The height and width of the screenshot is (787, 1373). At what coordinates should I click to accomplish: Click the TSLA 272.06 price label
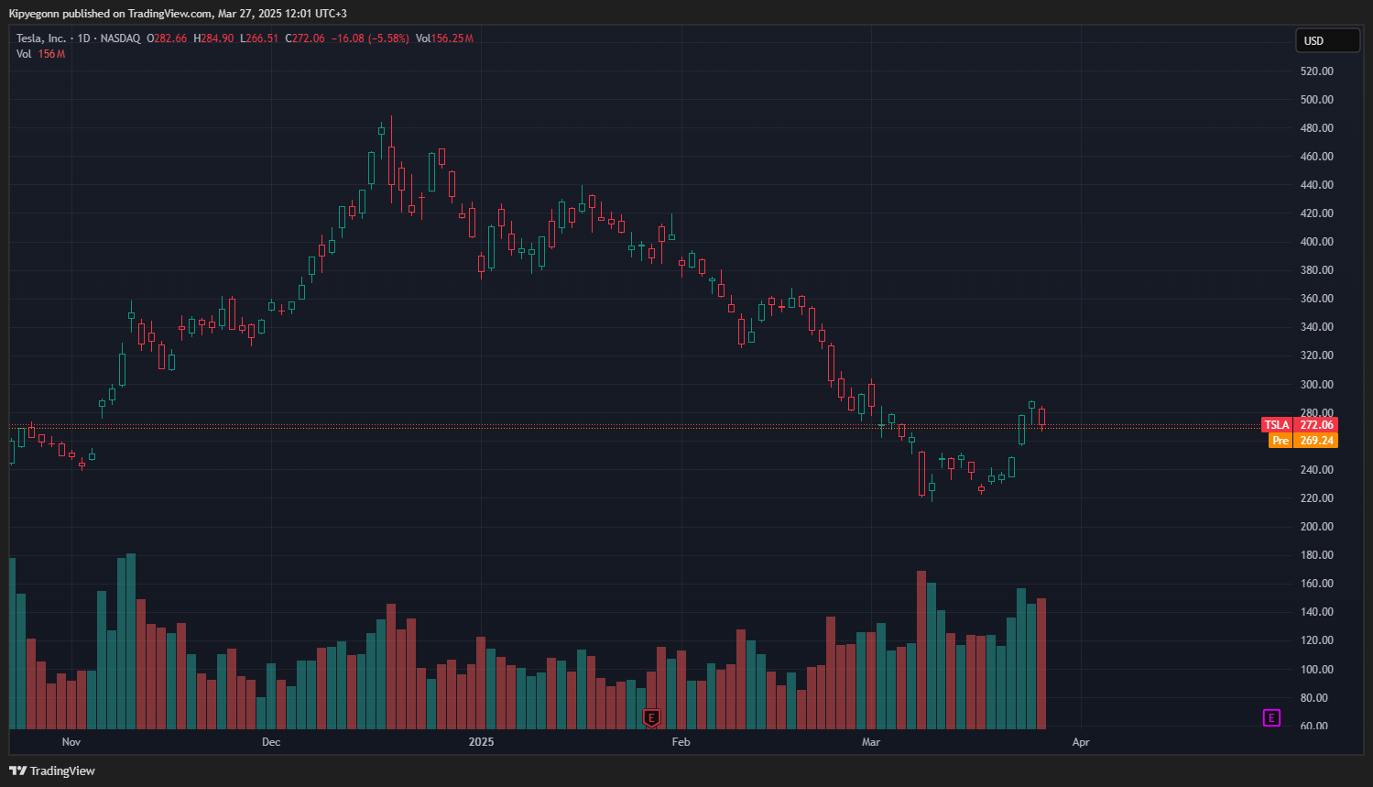click(1300, 425)
